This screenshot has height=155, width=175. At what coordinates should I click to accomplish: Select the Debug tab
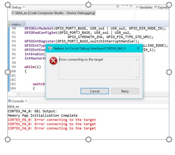point(16,7)
